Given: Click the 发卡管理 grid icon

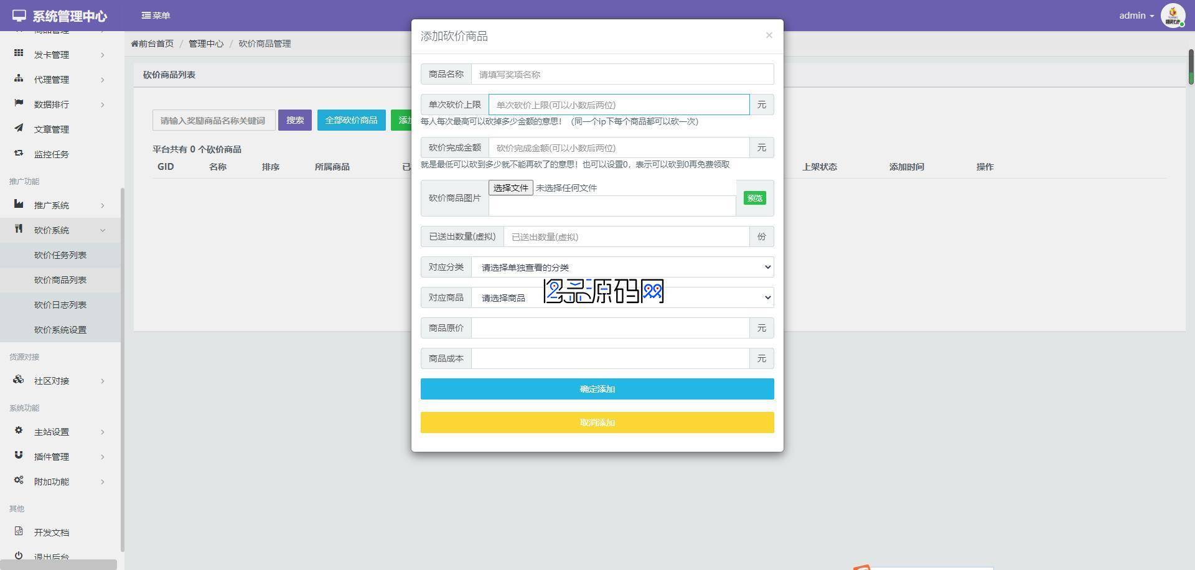Looking at the screenshot, I should [x=19, y=54].
